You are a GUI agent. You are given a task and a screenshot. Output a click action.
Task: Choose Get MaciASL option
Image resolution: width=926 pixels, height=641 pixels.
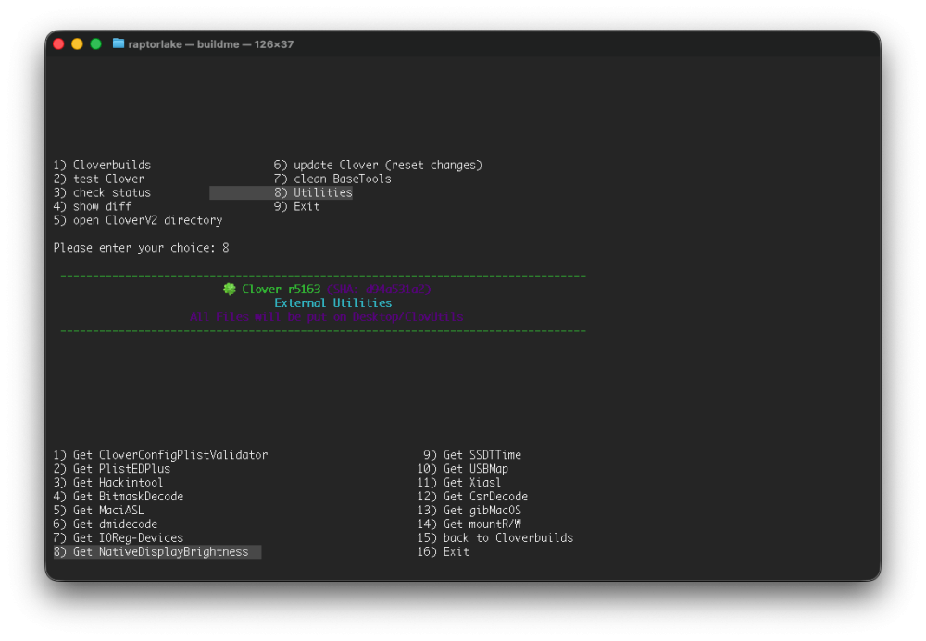(99, 511)
